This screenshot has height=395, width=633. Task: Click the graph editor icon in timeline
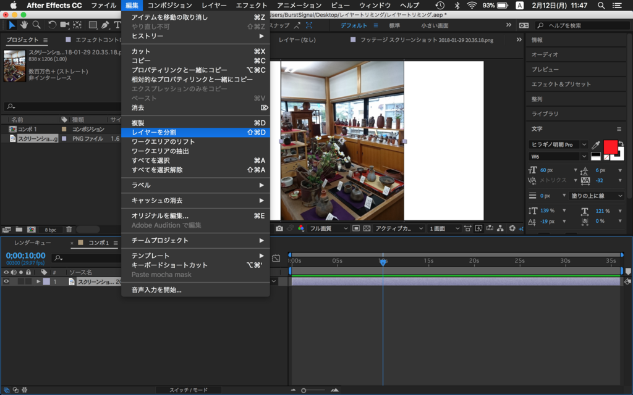pos(276,258)
